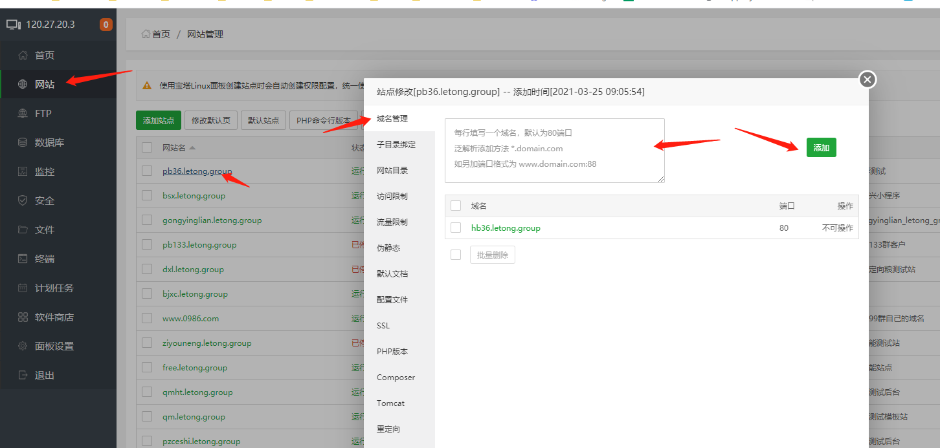Click the 批量删除 button
This screenshot has height=448, width=940.
[x=493, y=255]
